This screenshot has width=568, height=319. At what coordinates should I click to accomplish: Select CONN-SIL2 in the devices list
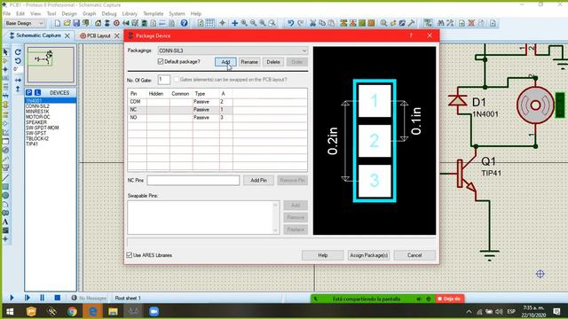pyautogui.click(x=37, y=106)
